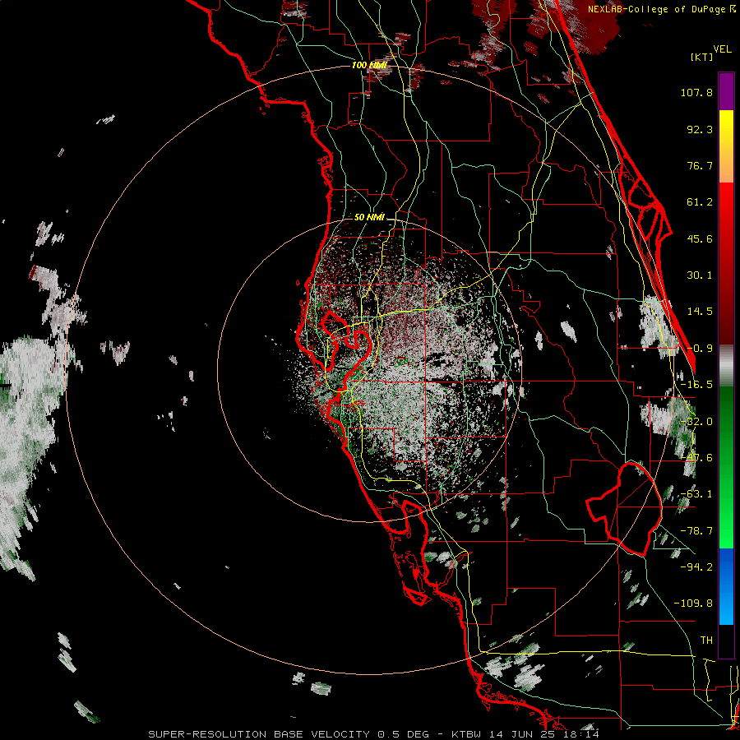Click the VEL legend title
The height and width of the screenshot is (740, 740).
(722, 49)
